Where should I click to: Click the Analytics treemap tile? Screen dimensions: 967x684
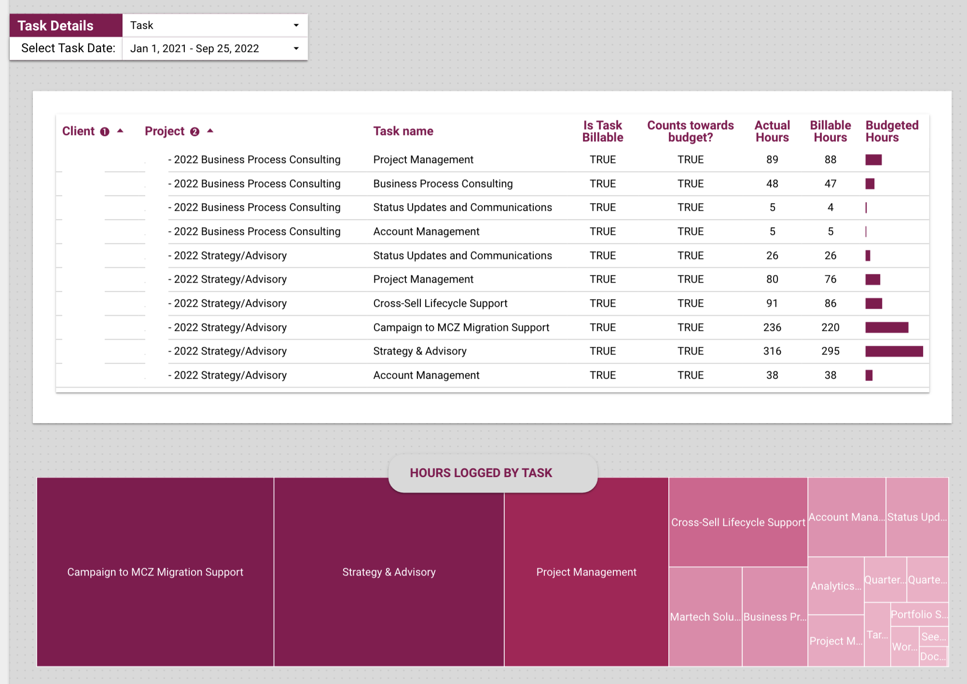click(835, 586)
